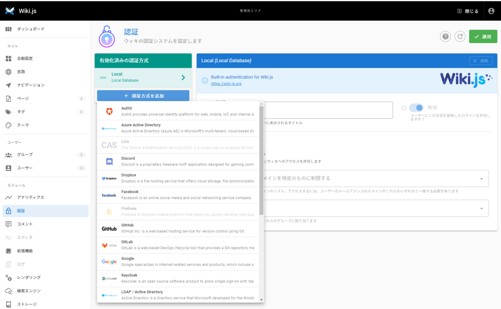Click the 管理用エリア header text

tap(250, 11)
